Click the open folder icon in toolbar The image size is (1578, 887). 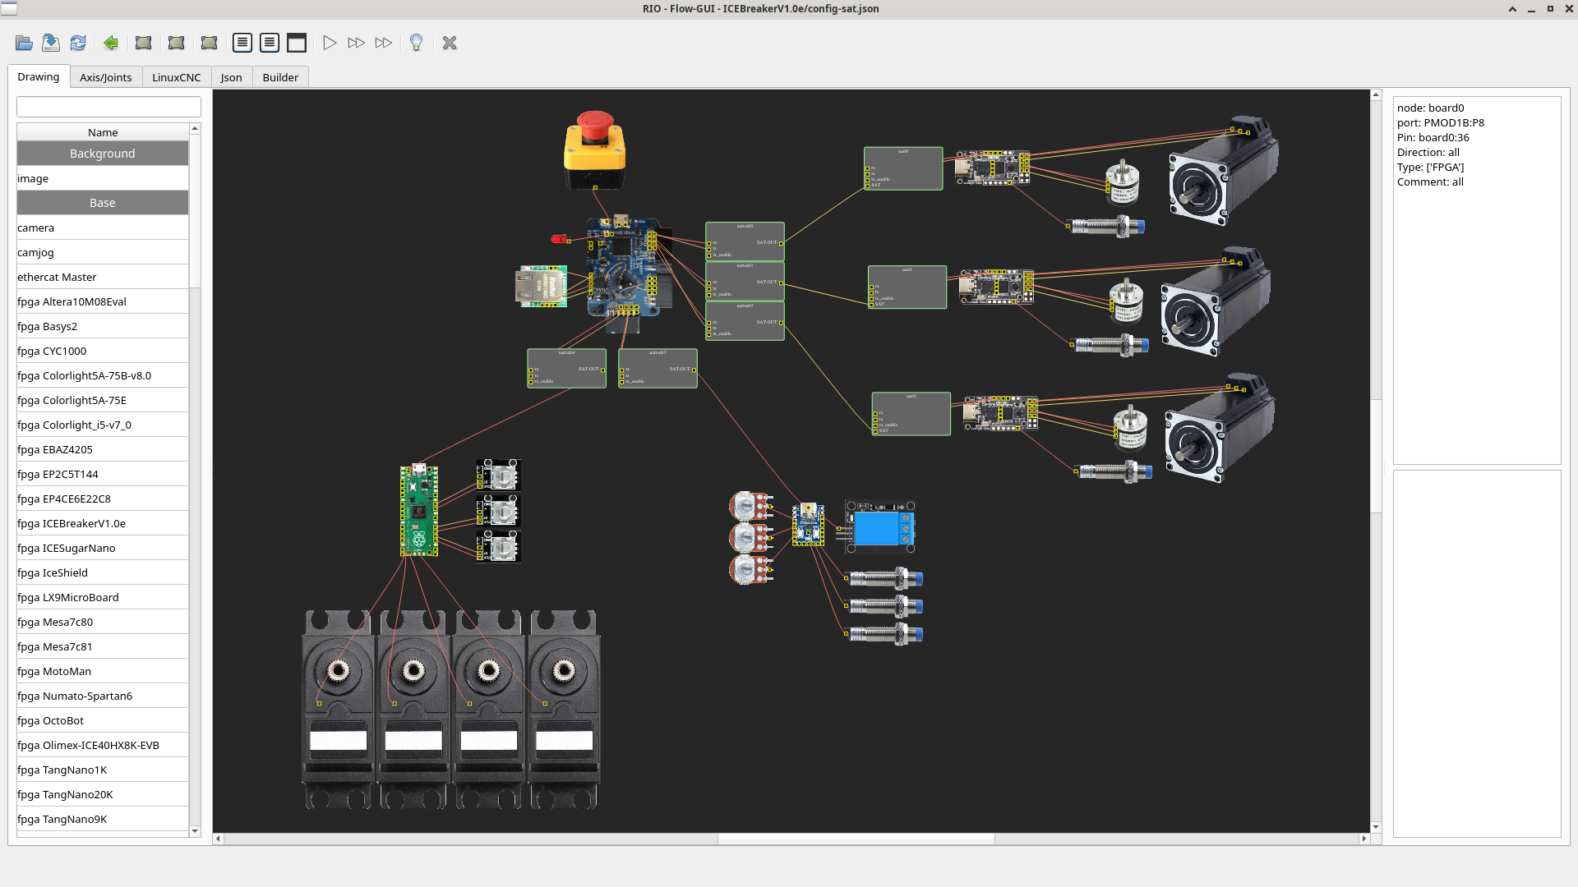[24, 43]
